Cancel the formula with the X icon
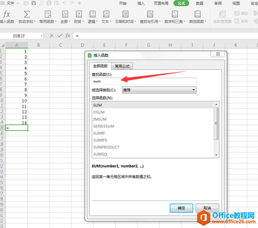Viewport: 258px width, 228px height. point(52,36)
